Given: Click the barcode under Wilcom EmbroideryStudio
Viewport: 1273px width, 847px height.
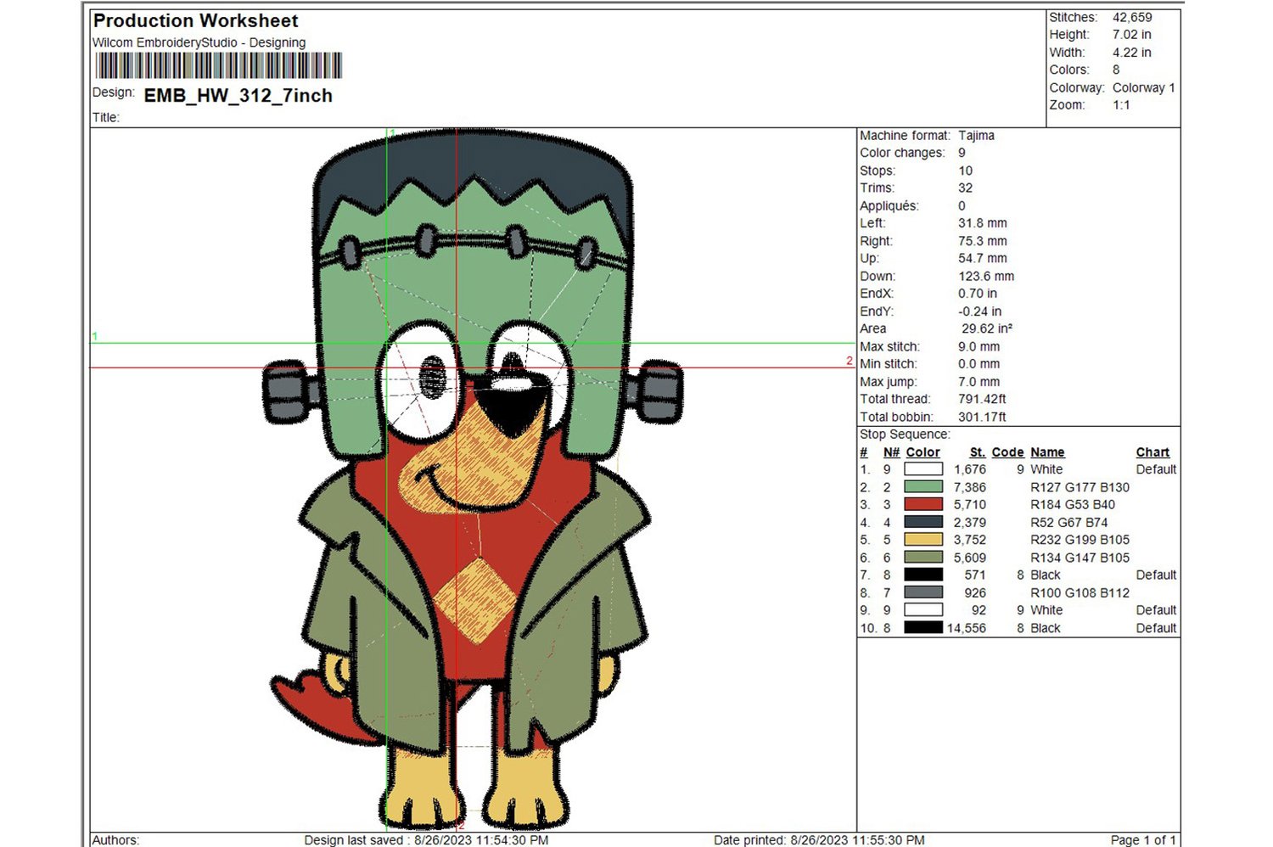Looking at the screenshot, I should (x=219, y=65).
